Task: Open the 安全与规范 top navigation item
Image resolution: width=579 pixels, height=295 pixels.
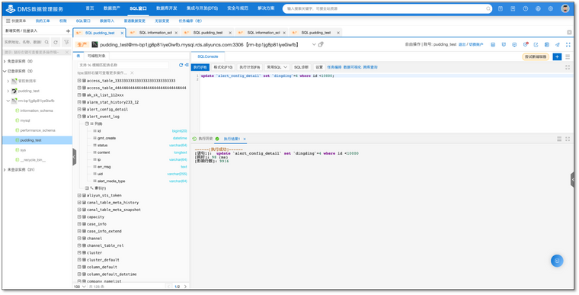Action: [x=238, y=8]
